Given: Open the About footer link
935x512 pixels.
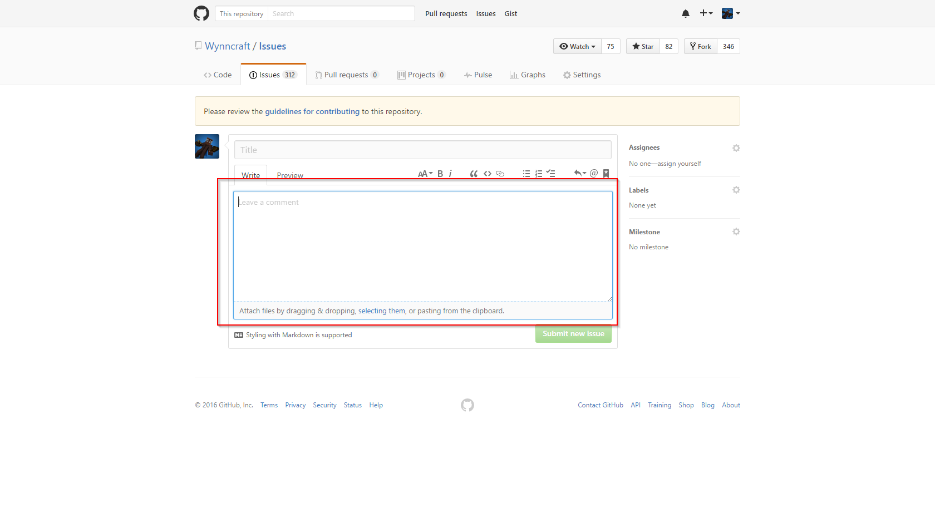Looking at the screenshot, I should pyautogui.click(x=731, y=405).
